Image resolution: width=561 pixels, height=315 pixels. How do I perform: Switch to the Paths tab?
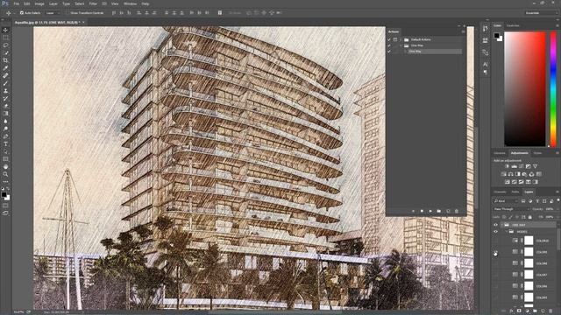[515, 192]
